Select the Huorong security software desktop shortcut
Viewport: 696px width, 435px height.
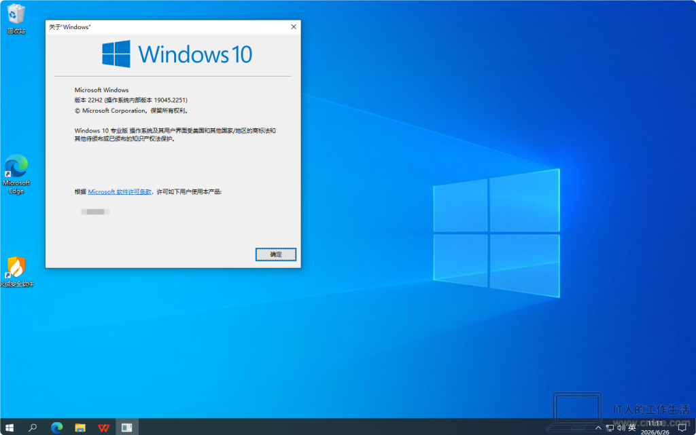16,271
